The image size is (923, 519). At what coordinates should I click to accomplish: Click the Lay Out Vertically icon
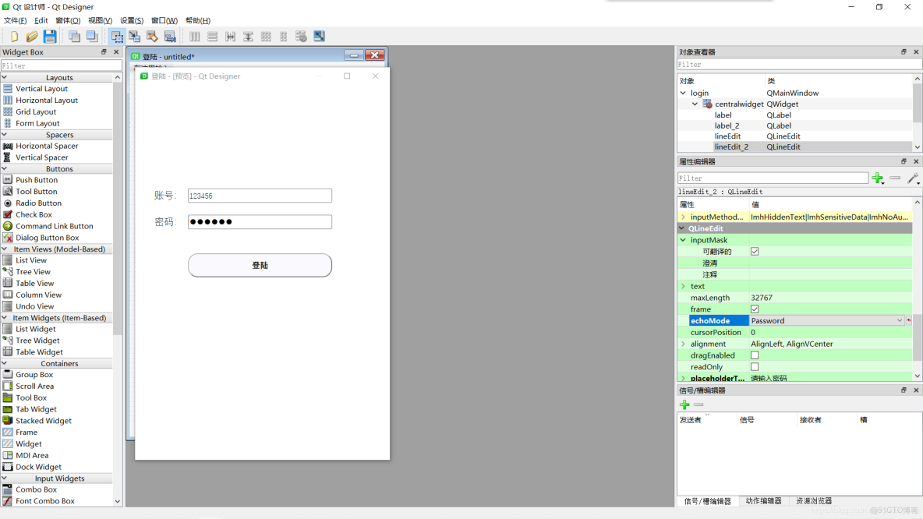pos(212,36)
